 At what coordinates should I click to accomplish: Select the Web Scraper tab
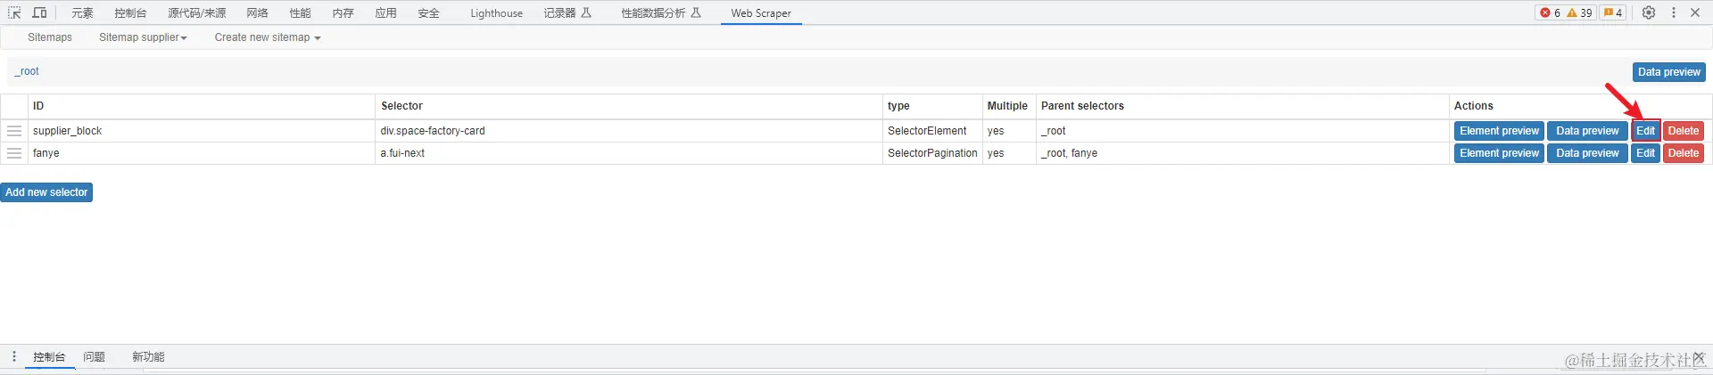pyautogui.click(x=761, y=13)
